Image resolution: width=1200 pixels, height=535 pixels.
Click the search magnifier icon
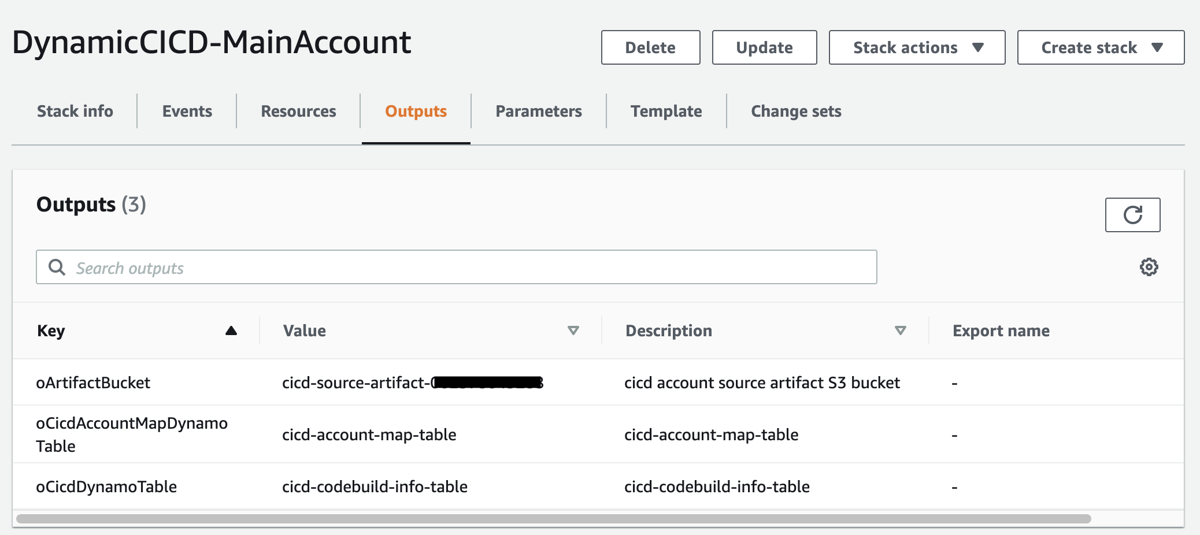(x=57, y=267)
